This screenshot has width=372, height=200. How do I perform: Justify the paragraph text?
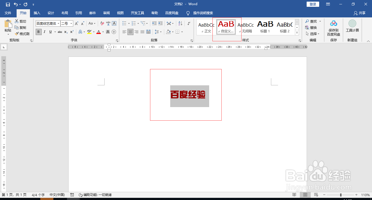coord(142,32)
